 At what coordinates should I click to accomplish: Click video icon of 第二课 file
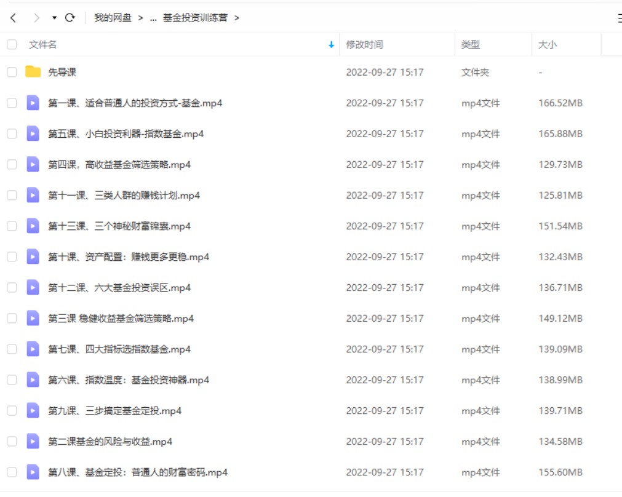point(33,441)
